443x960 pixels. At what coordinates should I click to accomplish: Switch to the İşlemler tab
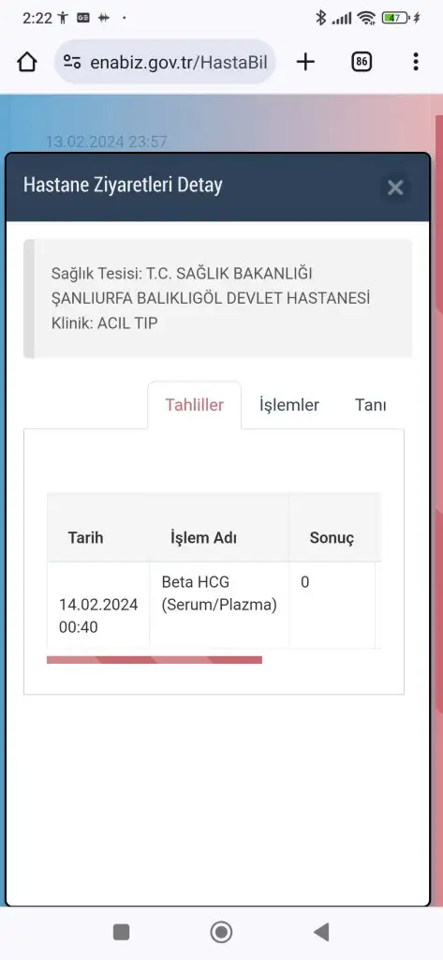click(289, 405)
